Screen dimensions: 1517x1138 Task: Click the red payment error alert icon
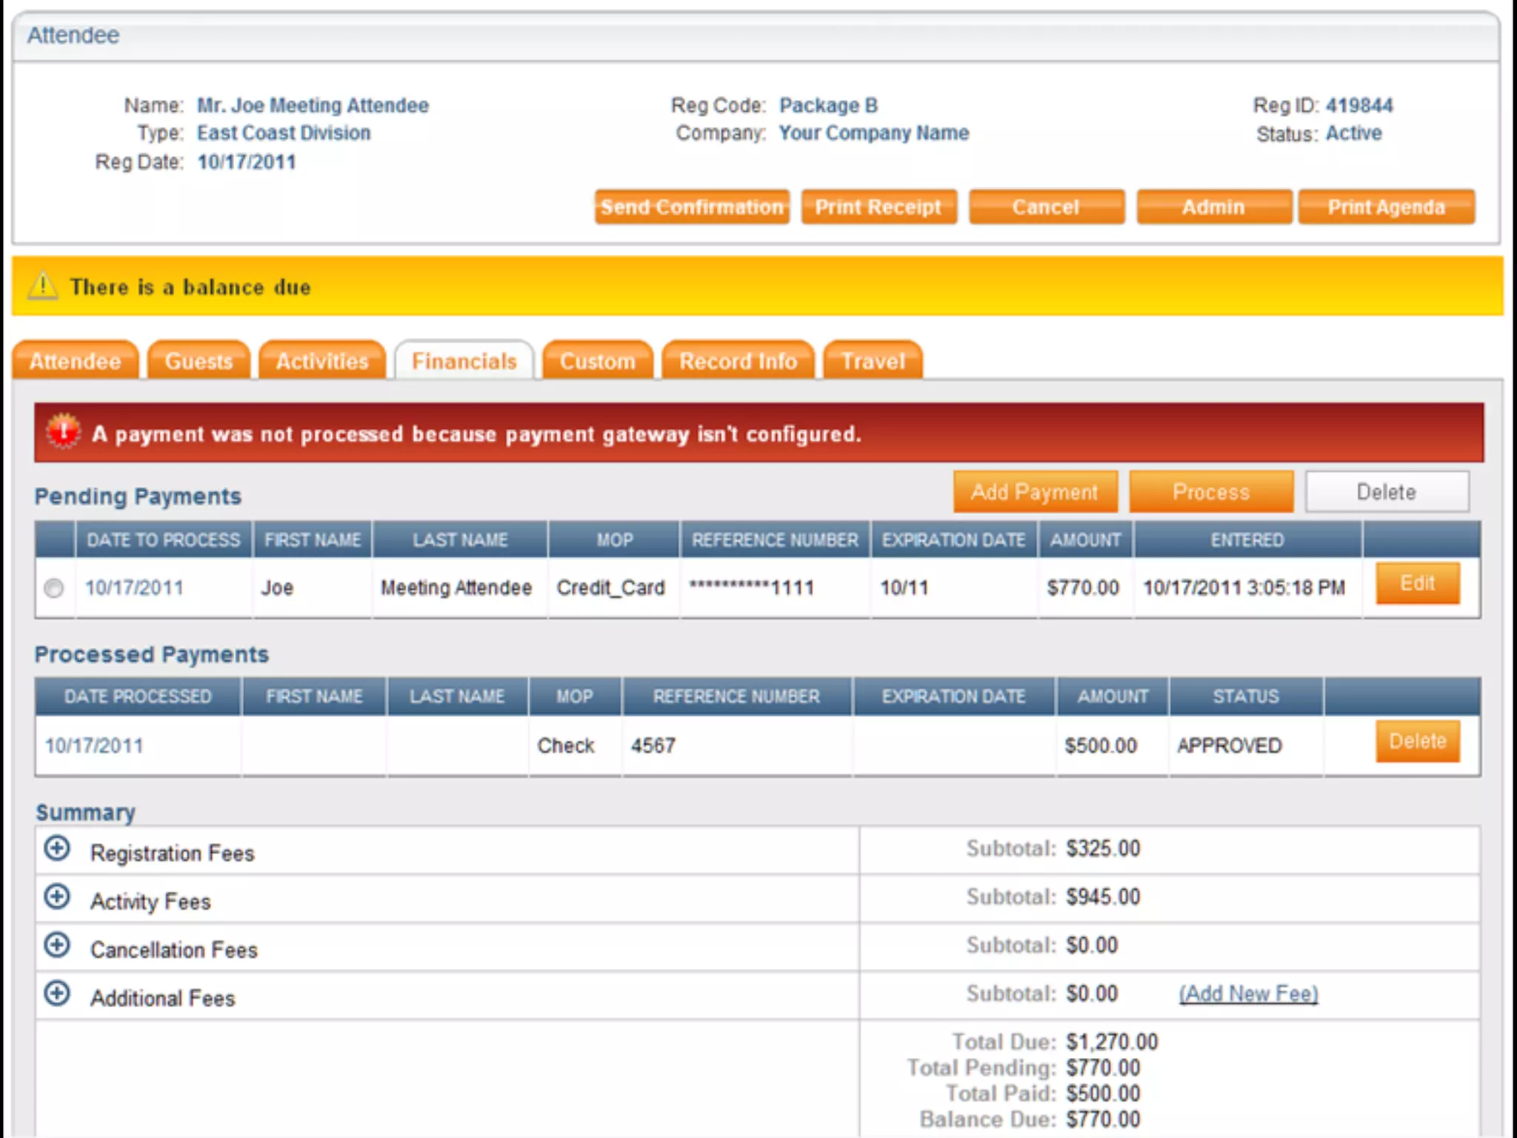click(x=64, y=432)
